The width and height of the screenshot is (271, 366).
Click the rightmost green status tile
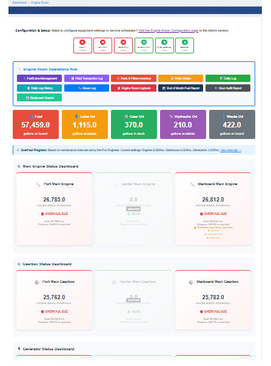pos(184,46)
